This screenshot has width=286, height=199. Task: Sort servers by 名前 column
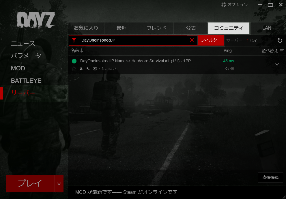tap(77, 50)
